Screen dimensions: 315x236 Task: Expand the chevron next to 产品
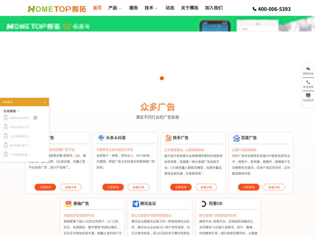120,8
